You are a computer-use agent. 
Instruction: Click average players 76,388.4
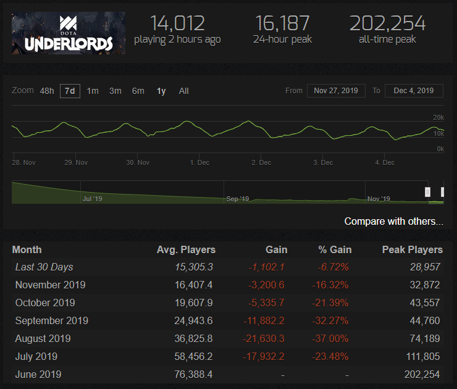tap(193, 374)
